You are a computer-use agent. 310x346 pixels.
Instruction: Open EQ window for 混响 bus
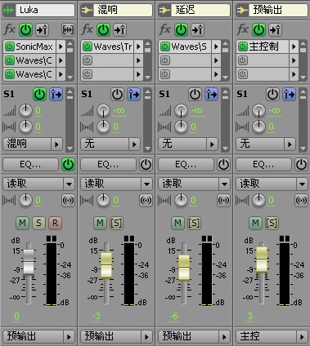click(x=108, y=165)
